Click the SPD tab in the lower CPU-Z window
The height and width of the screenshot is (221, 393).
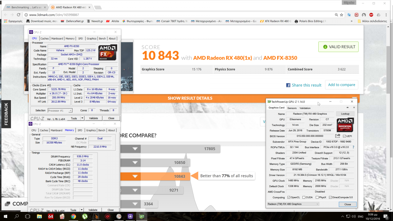(81, 130)
